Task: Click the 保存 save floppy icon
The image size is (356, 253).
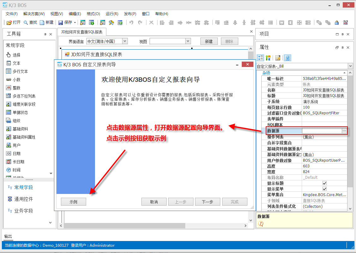Action: pyautogui.click(x=60, y=22)
